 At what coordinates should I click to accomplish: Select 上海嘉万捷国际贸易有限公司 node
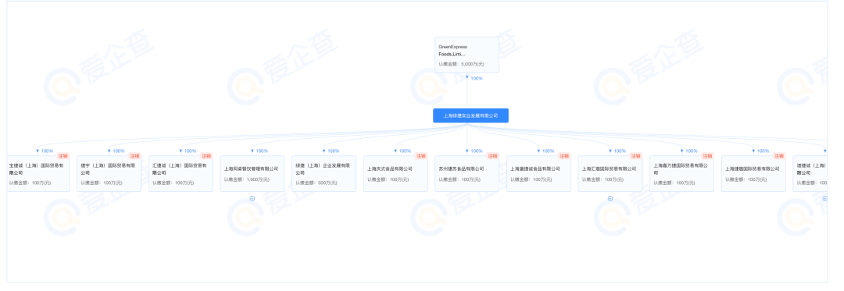pyautogui.click(x=681, y=173)
